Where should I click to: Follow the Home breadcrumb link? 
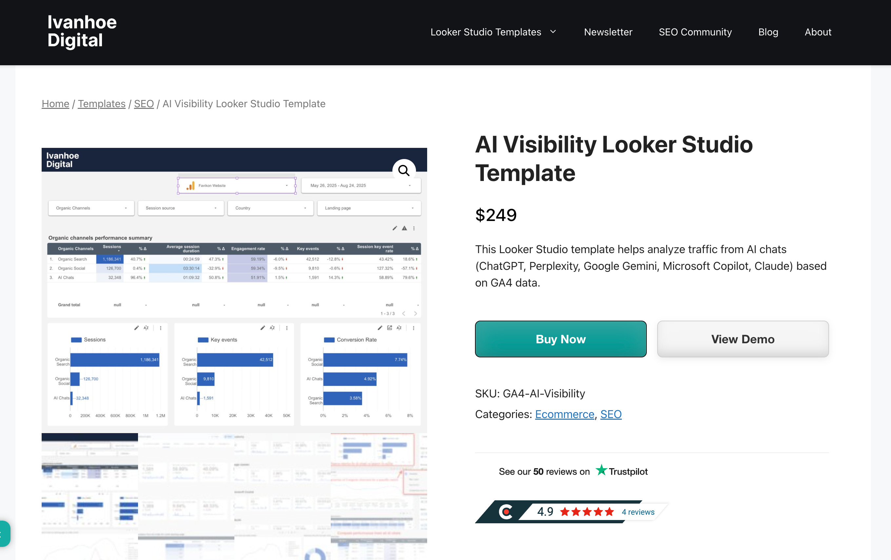point(55,104)
